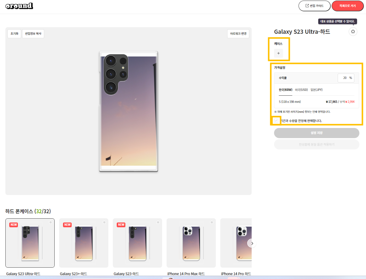366x279 pixels.
Task: Click the phone case preview image
Action: point(128,111)
